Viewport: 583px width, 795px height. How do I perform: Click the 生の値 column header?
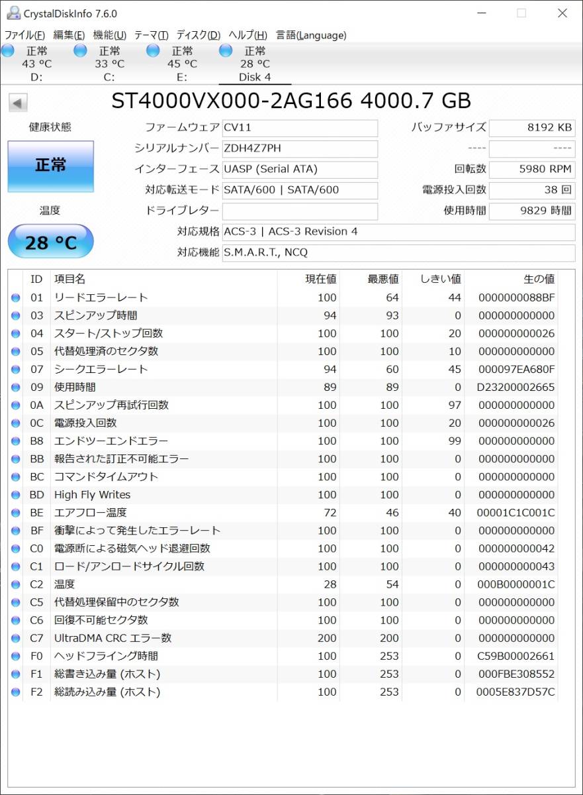(x=511, y=280)
